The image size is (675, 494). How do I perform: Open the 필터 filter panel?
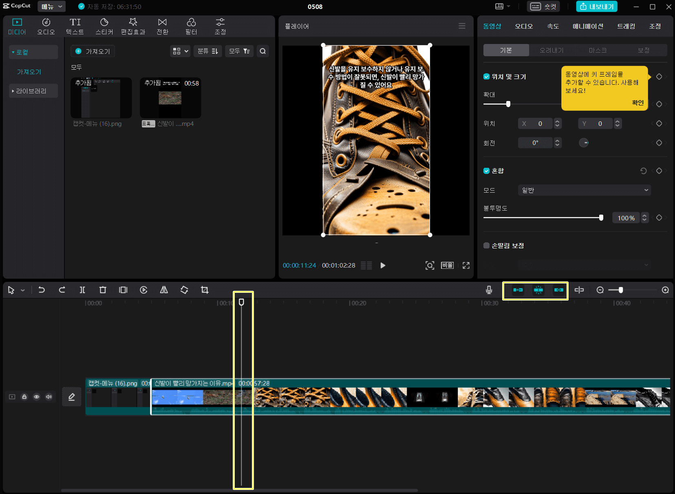[x=191, y=26]
